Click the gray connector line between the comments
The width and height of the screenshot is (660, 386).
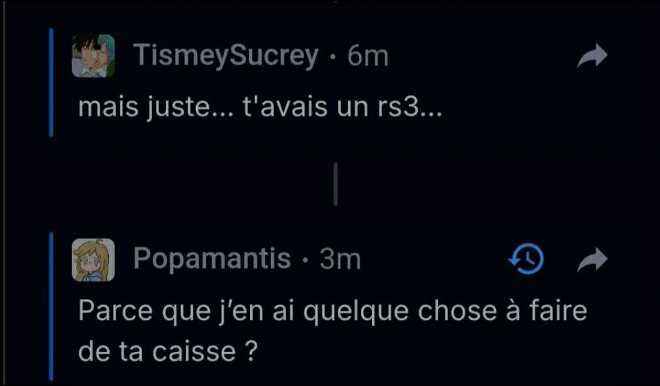click(335, 184)
